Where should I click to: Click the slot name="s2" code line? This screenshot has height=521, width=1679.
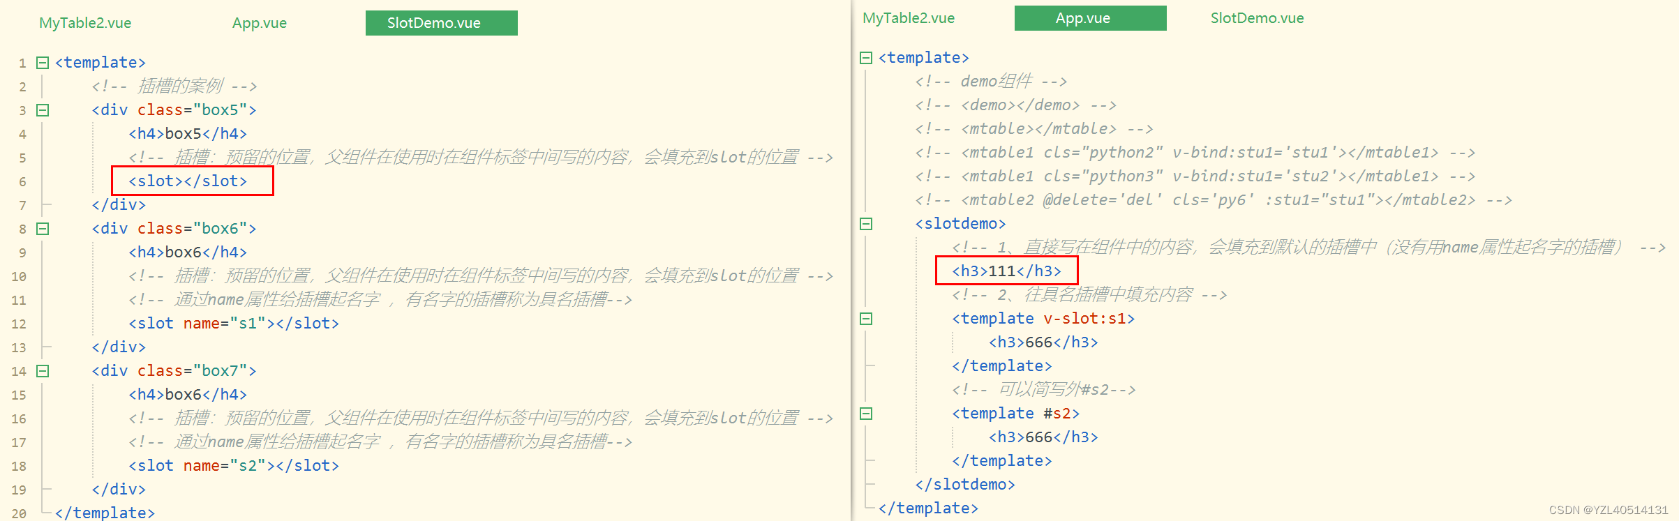pyautogui.click(x=234, y=466)
